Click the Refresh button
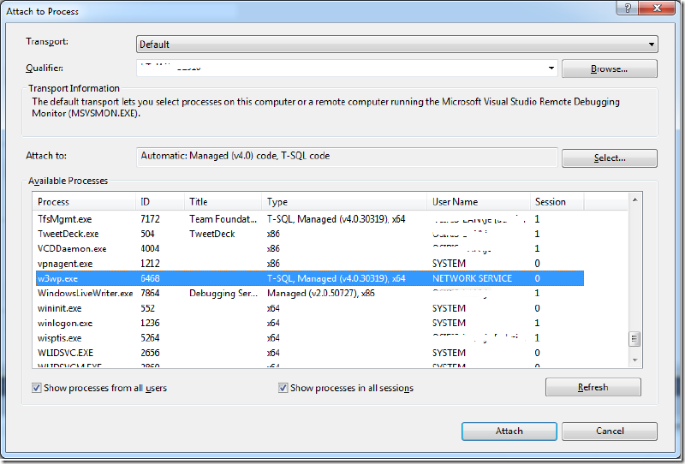The width and height of the screenshot is (685, 464). click(593, 388)
